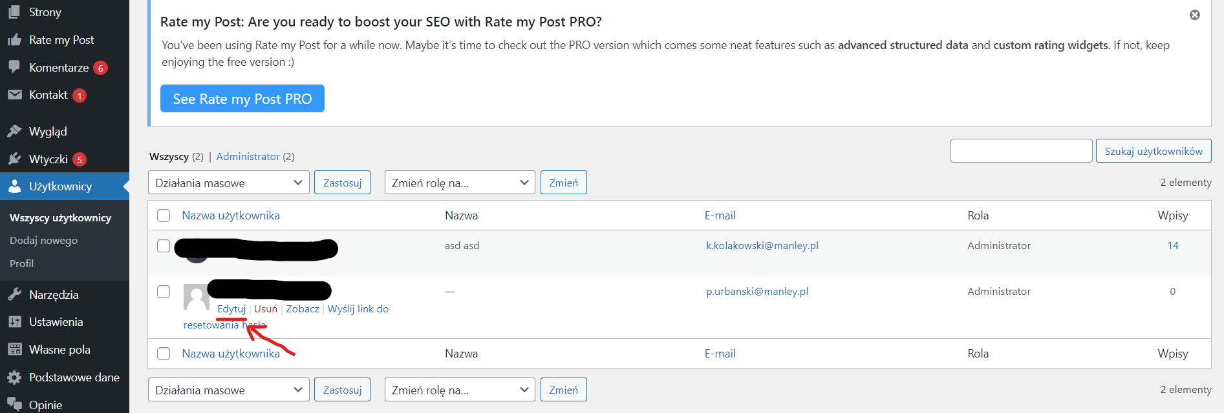This screenshot has height=413, width=1224.
Task: Select checkbox for k.kolakowski@manley.pl user
Action: tap(164, 246)
